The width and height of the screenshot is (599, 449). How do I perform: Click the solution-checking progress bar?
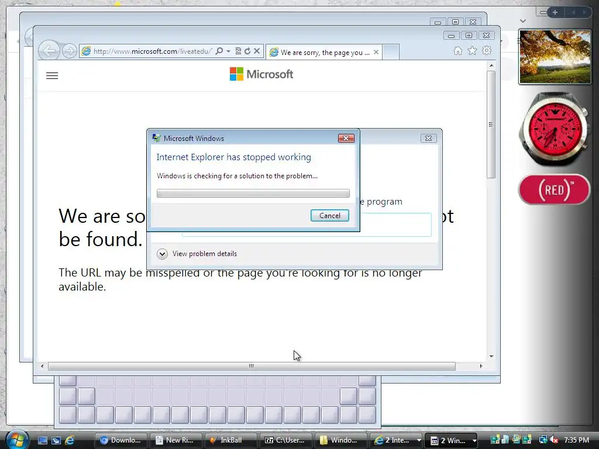253,193
